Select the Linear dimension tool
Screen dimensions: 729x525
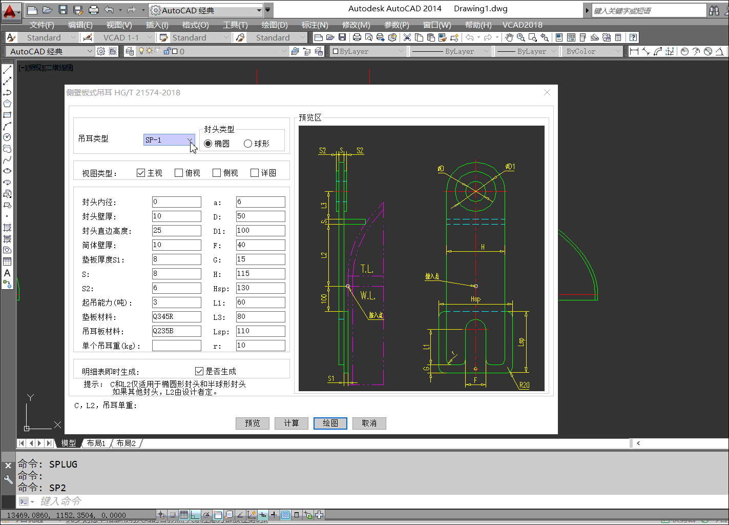click(x=634, y=51)
